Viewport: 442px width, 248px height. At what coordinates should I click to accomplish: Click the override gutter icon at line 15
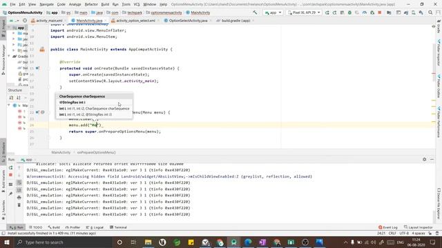(x=37, y=68)
